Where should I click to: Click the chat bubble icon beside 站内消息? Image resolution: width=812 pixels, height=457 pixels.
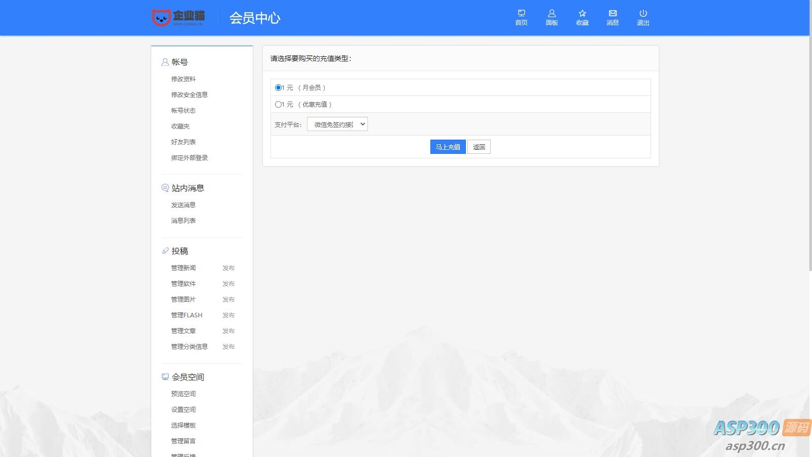coord(164,187)
